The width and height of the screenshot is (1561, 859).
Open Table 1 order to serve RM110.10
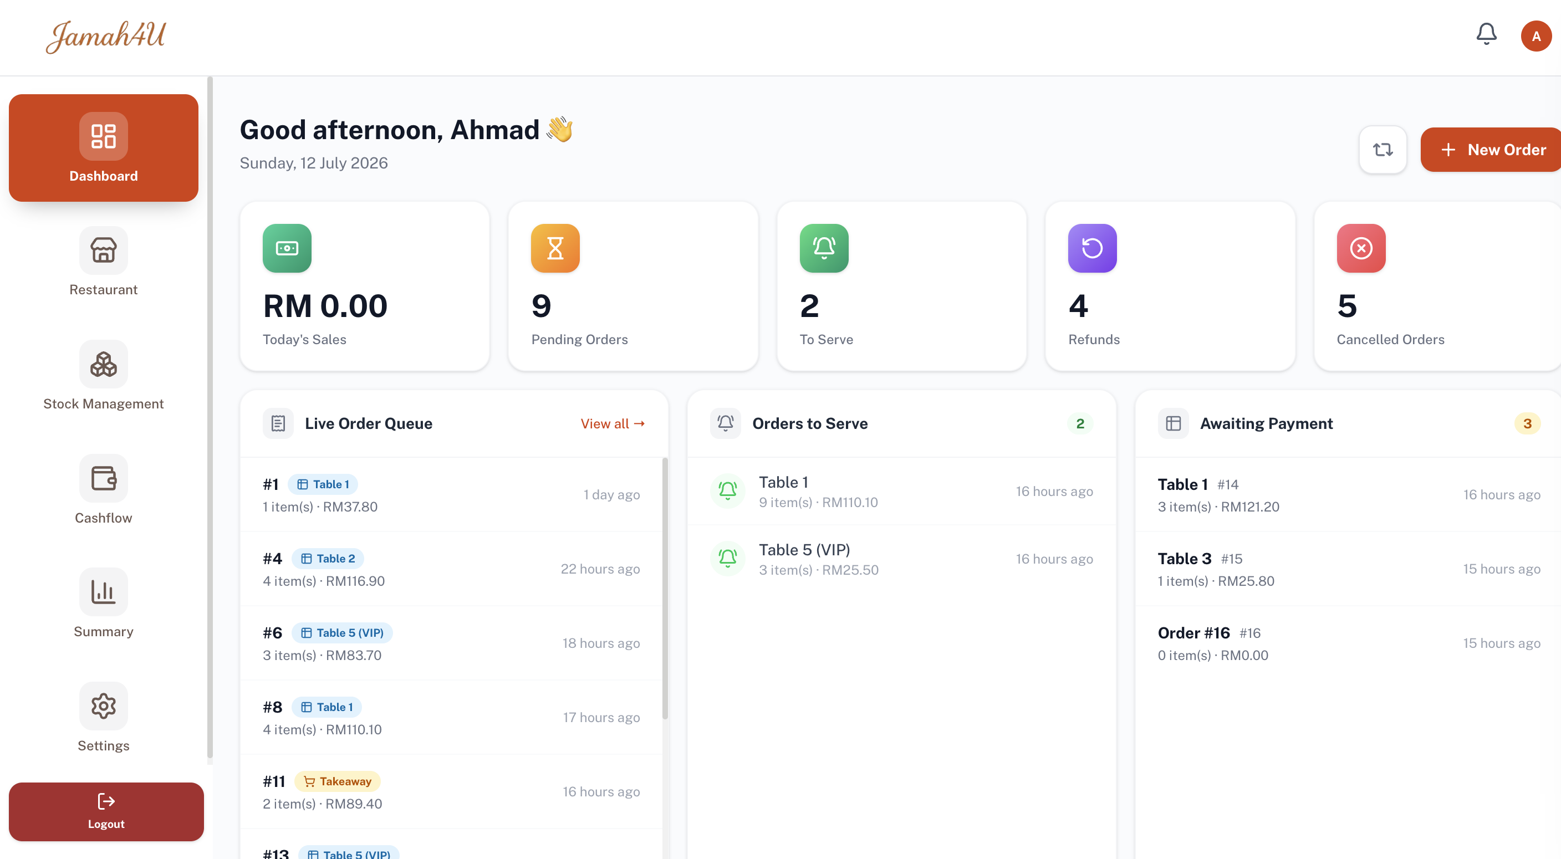(902, 491)
